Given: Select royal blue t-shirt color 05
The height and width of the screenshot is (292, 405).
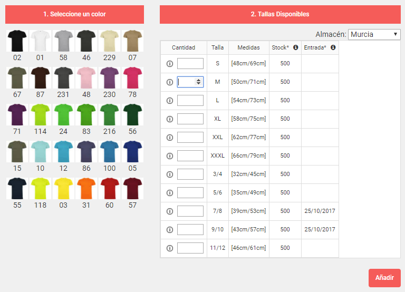Looking at the screenshot, I should click(x=132, y=152).
